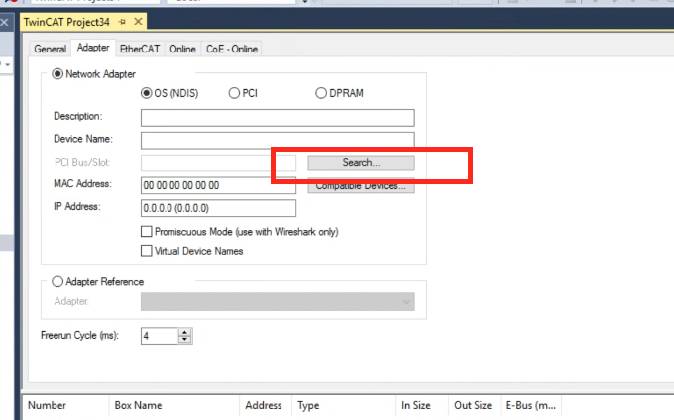This screenshot has height=420, width=674.
Task: Click the Search... button
Action: click(361, 163)
